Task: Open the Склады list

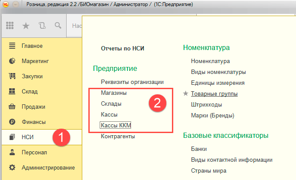Action: [x=111, y=103]
